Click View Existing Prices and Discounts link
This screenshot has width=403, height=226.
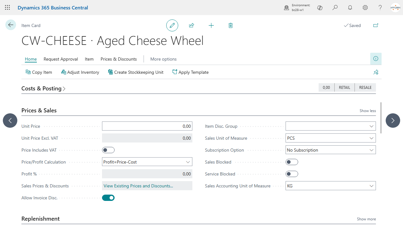coord(138,186)
